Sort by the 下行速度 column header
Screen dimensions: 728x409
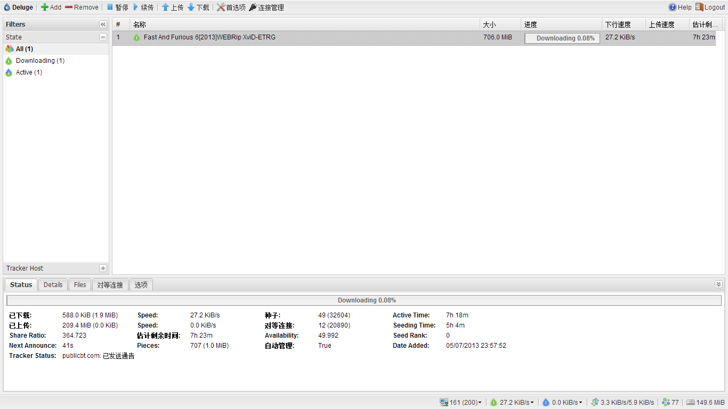click(x=624, y=24)
